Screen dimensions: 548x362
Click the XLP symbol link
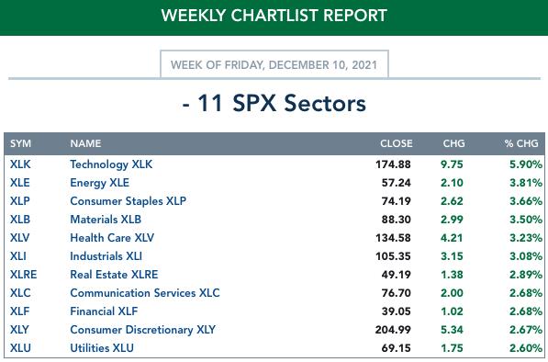click(20, 201)
